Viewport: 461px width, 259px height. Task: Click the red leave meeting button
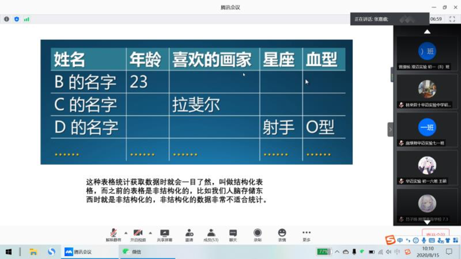[435, 234]
